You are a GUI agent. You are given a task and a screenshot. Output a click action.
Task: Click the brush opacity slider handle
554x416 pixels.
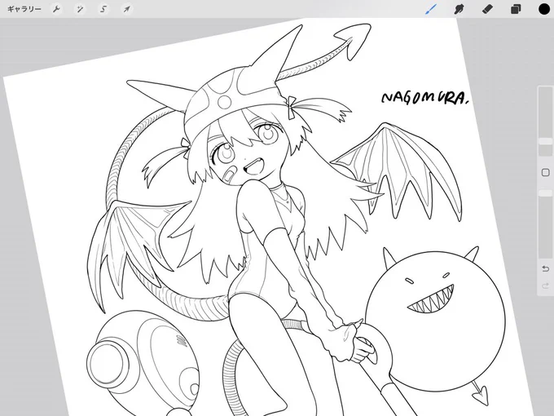(545, 193)
